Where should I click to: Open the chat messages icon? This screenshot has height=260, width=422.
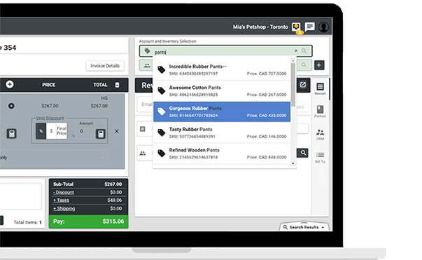310,27
